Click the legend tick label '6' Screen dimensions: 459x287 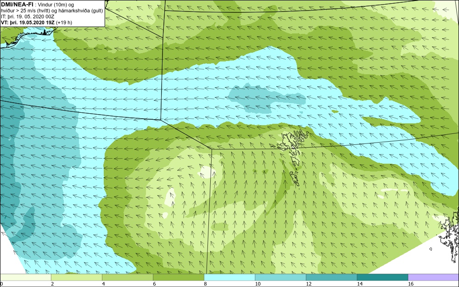point(154,284)
